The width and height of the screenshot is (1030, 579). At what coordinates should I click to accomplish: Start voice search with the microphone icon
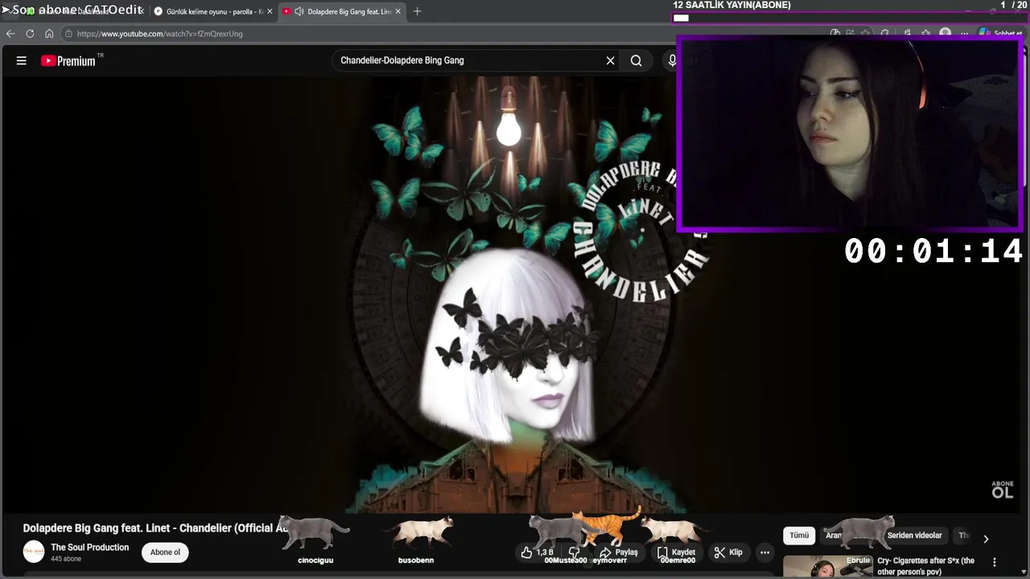pyautogui.click(x=672, y=60)
